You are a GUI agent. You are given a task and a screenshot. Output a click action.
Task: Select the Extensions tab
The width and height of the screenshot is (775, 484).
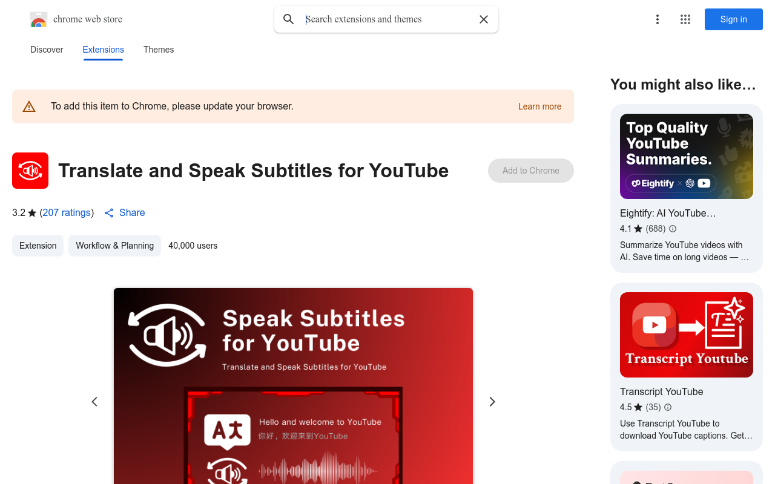click(104, 50)
